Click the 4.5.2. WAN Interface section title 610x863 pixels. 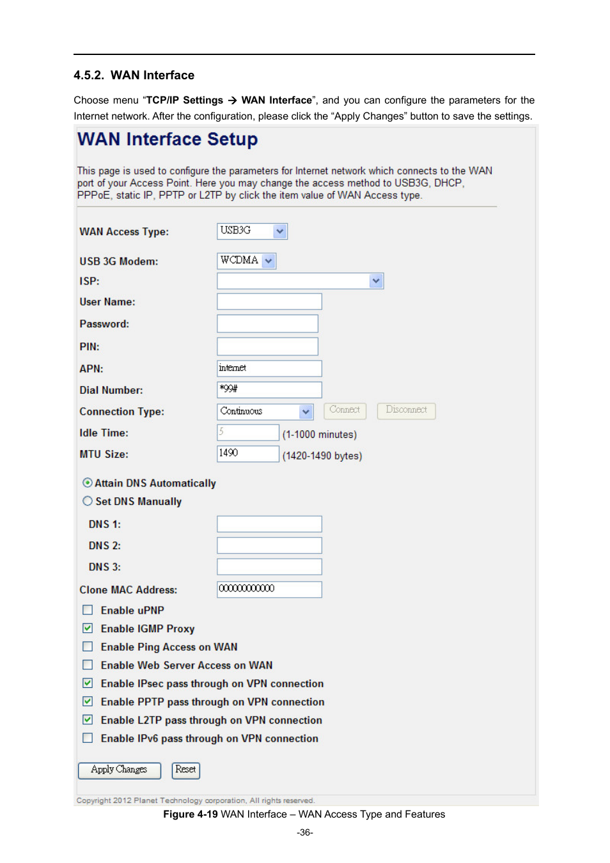point(134,75)
